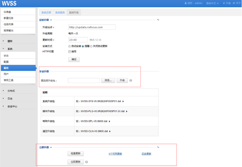The image size is (242, 167).
Task: Open the 历史更新 link
Action: click(x=146, y=154)
